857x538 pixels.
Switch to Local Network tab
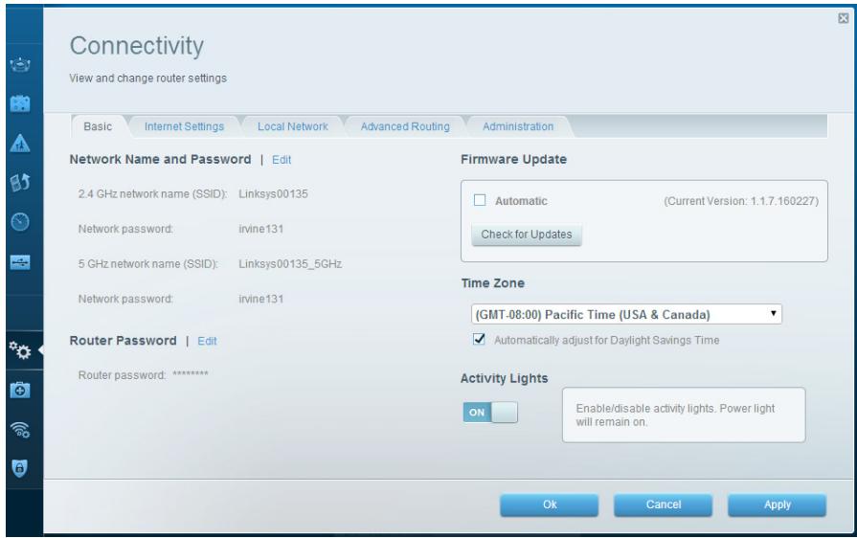coord(293,126)
